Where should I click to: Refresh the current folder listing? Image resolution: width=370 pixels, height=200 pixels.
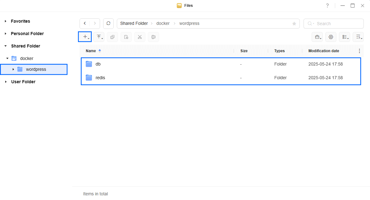(x=108, y=23)
